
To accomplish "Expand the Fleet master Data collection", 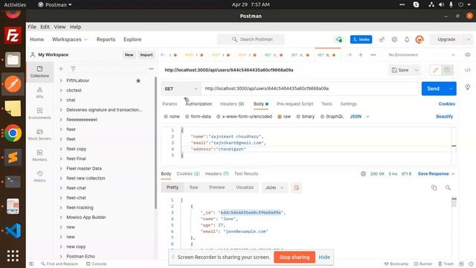I will 61,168.
